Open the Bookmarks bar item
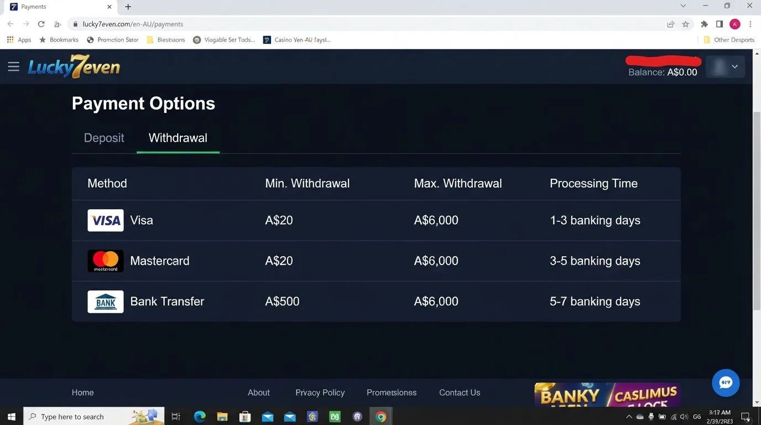 click(59, 40)
